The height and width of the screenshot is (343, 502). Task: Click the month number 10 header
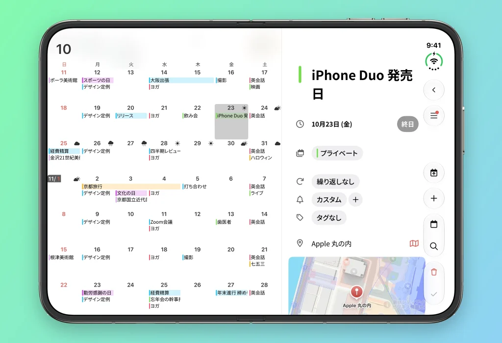point(63,49)
